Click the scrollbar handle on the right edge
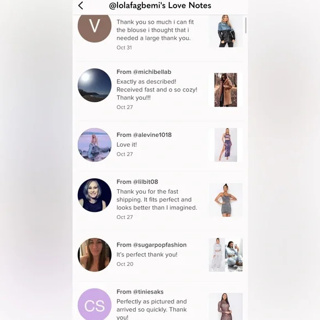Viewport: 320px width, 320px height. point(246,25)
